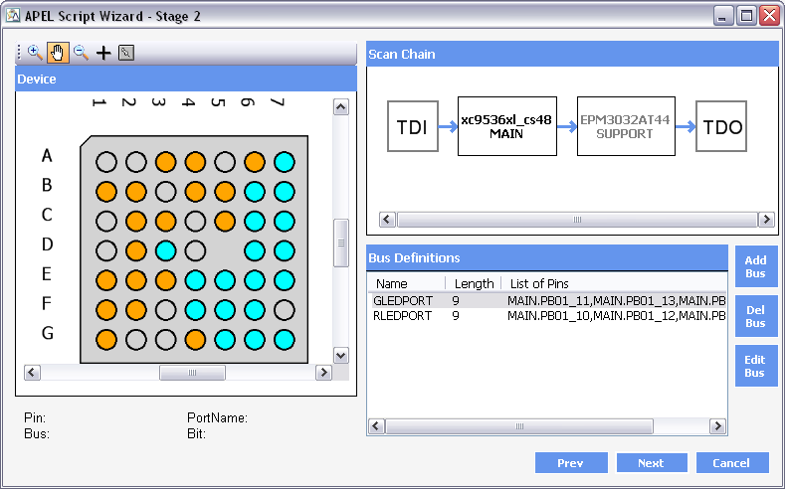Select the GLEDPORT bus row
The width and height of the screenshot is (785, 489).
point(403,300)
